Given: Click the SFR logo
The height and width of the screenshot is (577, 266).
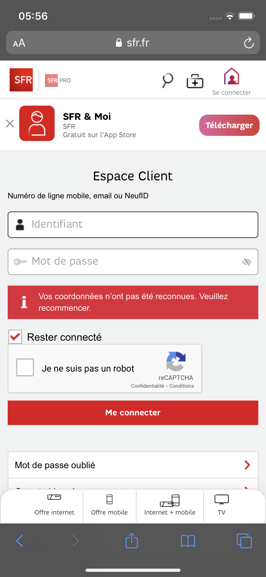Looking at the screenshot, I should point(21,80).
